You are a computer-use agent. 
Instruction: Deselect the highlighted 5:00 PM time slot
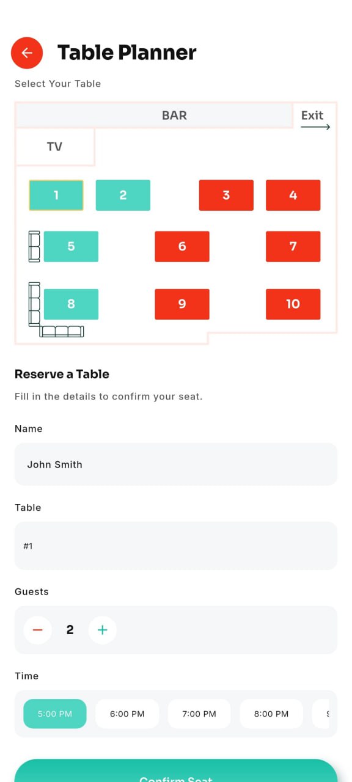click(55, 713)
